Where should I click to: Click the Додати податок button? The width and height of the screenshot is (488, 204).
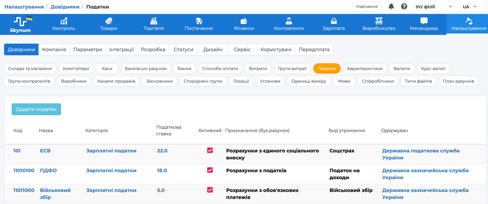pyautogui.click(x=36, y=109)
